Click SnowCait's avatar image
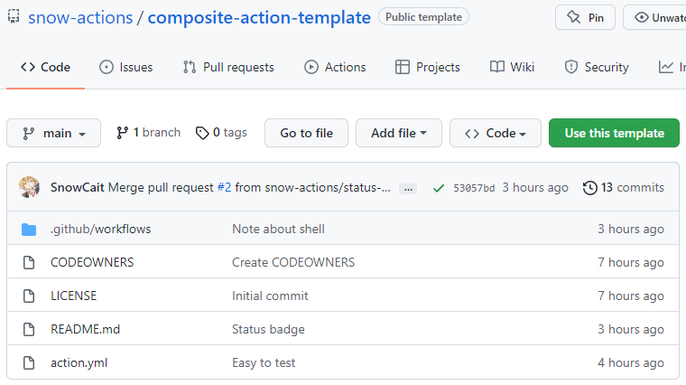This screenshot has height=385, width=686. (x=29, y=187)
